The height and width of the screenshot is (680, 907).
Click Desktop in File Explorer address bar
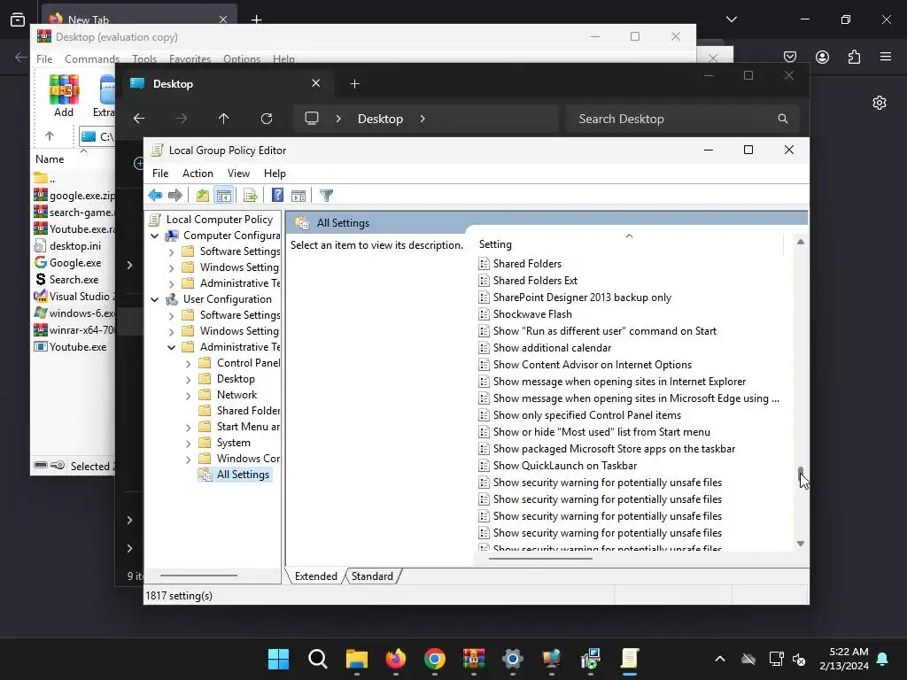click(x=380, y=119)
